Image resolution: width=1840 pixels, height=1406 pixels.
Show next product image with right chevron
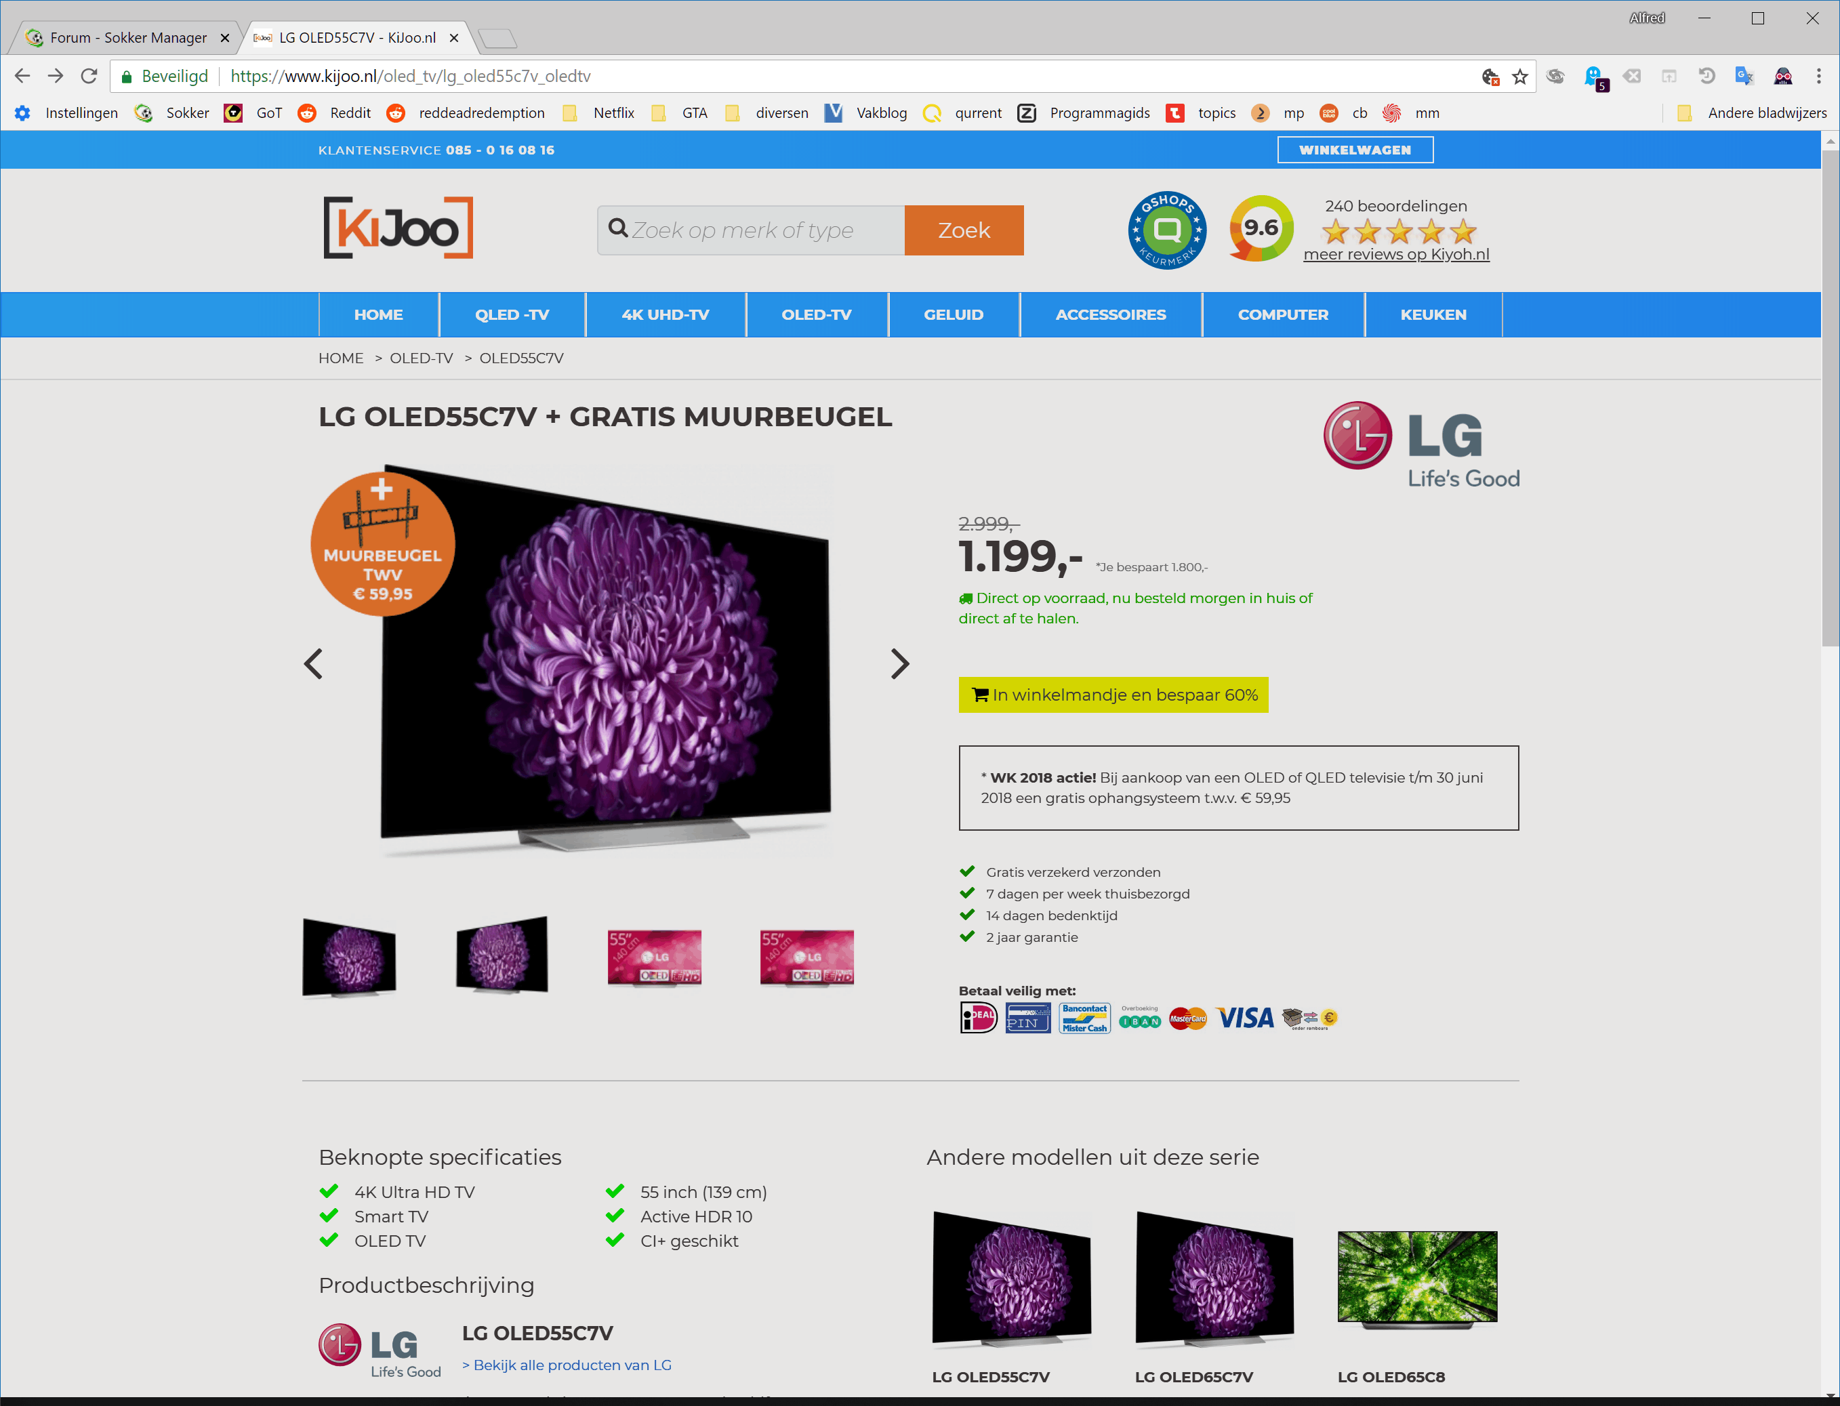[x=899, y=663]
